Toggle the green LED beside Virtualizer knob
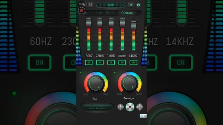Screen dimensions: 223x125 tap(115, 73)
